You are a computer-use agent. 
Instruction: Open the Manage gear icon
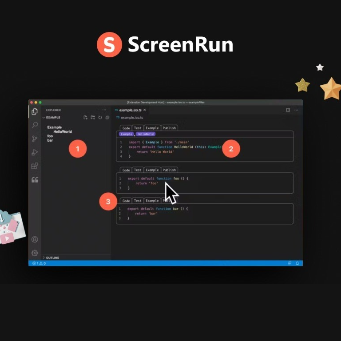click(35, 253)
